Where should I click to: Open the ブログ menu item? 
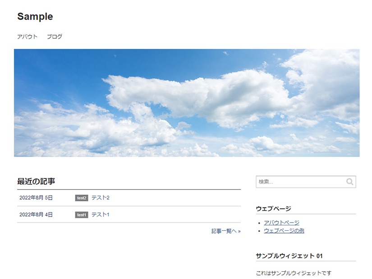(55, 37)
